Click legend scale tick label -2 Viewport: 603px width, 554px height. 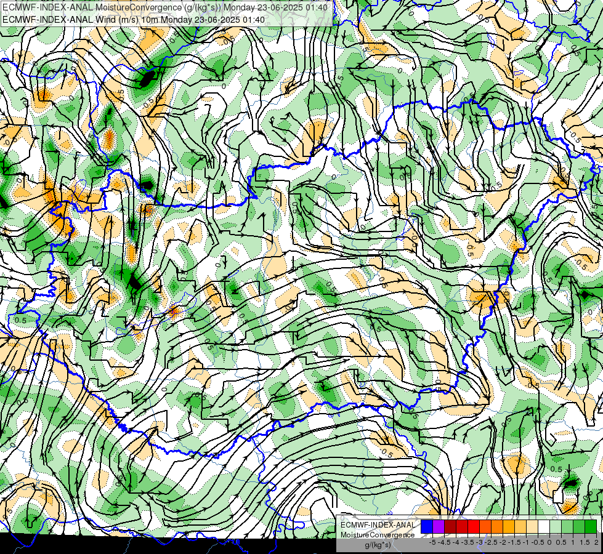[x=503, y=542]
